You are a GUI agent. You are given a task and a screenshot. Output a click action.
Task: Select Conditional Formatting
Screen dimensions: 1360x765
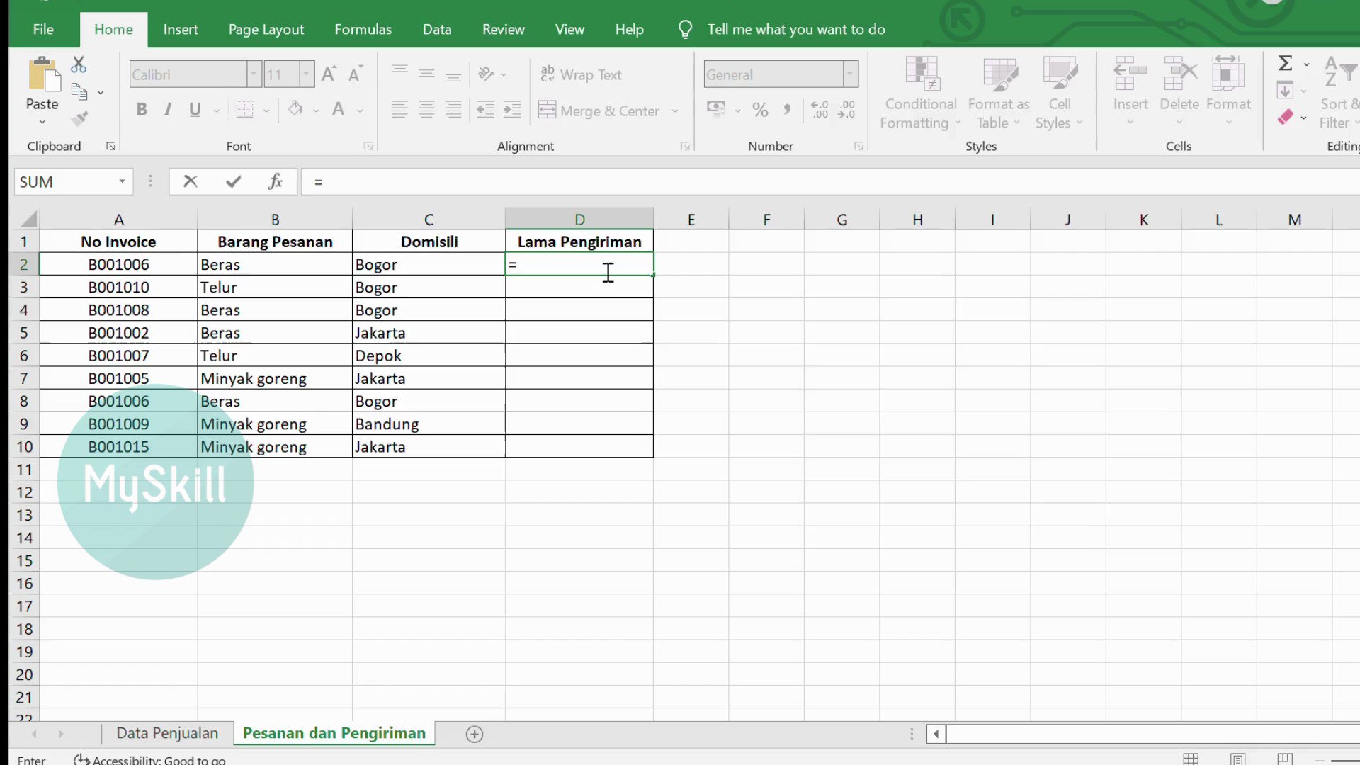(x=919, y=92)
